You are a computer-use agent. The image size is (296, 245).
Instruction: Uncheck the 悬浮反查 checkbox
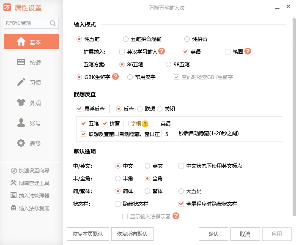79,109
